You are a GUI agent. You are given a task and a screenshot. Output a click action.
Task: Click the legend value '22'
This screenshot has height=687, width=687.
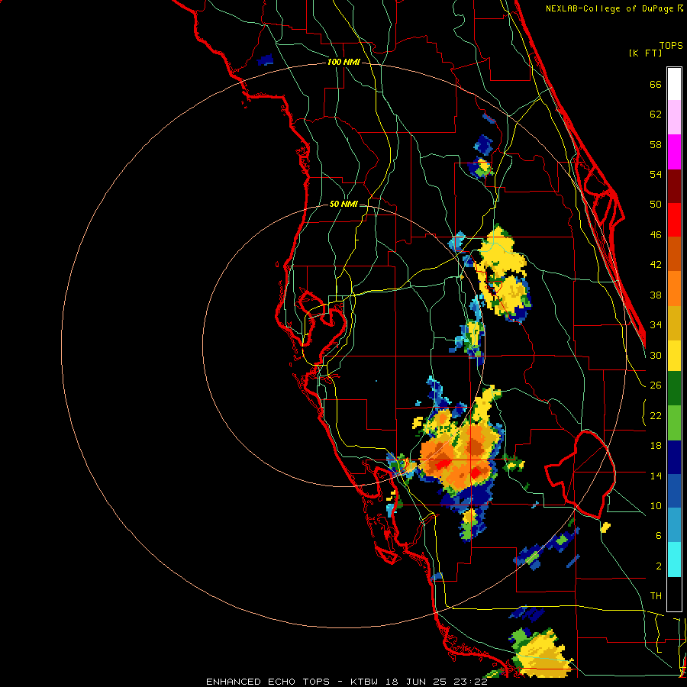656,416
